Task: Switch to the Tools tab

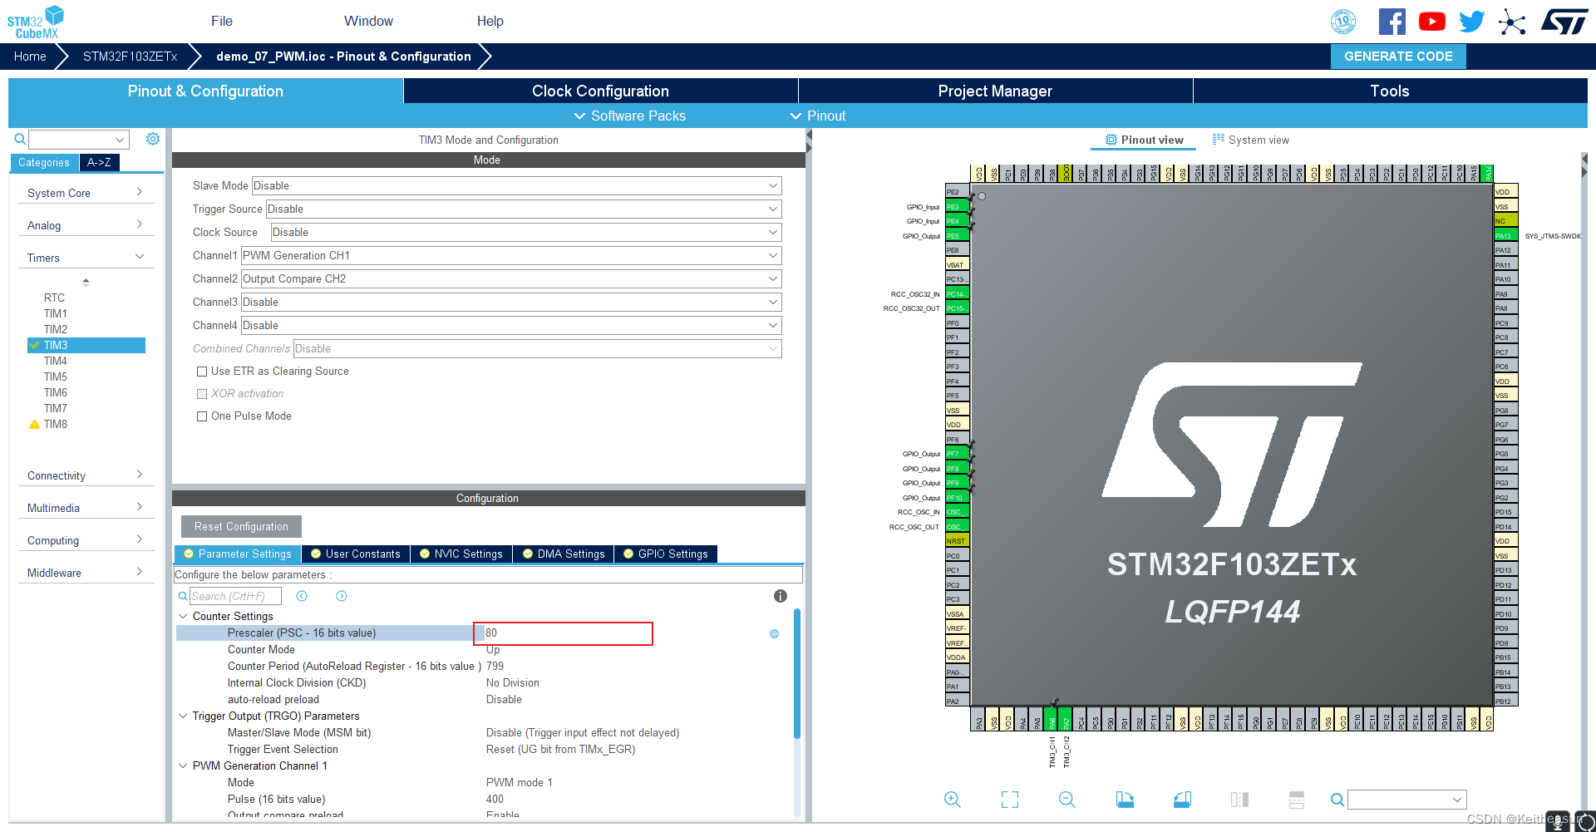Action: click(x=1390, y=91)
